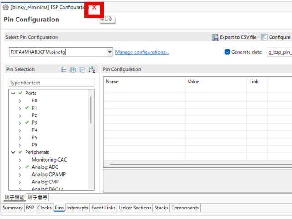Close the FSP Configuration editor tab
This screenshot has height=219, width=292.
click(x=94, y=7)
